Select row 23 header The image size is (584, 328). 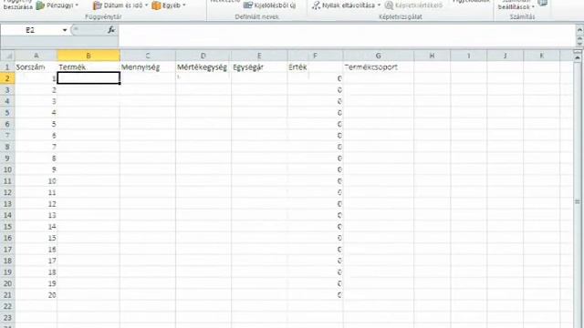click(7, 318)
